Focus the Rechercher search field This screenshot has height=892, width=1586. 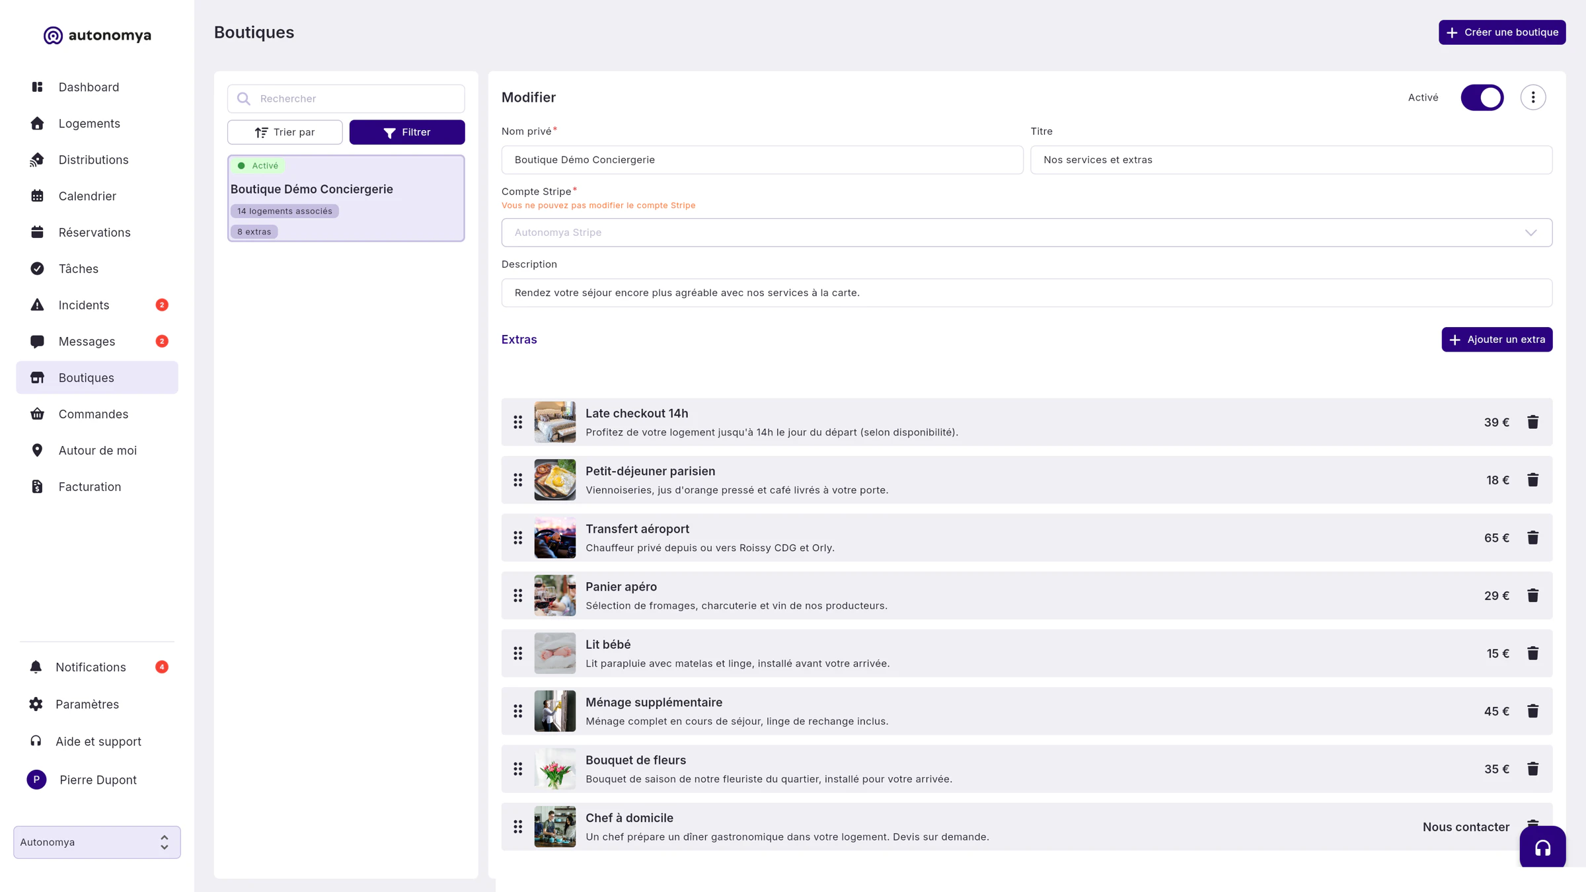pos(346,98)
